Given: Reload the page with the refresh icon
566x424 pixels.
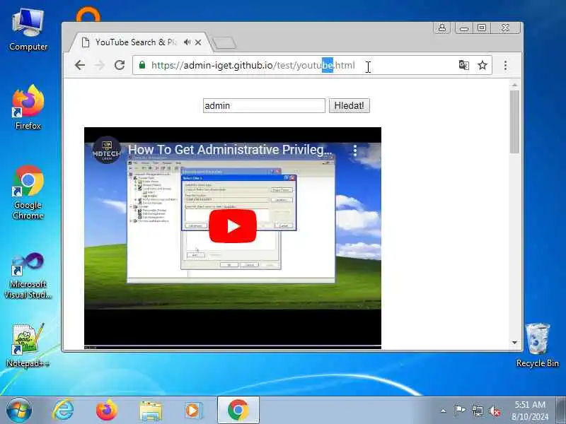Looking at the screenshot, I should point(120,65).
